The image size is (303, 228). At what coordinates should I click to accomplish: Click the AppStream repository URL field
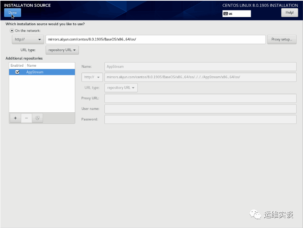pyautogui.click(x=200, y=77)
